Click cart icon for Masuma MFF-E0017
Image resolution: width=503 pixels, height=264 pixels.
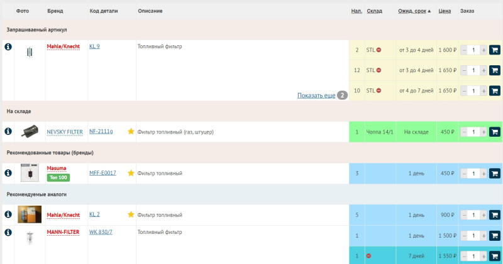click(494, 173)
